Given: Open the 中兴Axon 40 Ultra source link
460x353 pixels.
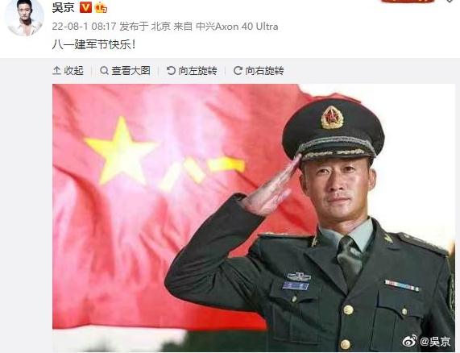Looking at the screenshot, I should coord(237,27).
